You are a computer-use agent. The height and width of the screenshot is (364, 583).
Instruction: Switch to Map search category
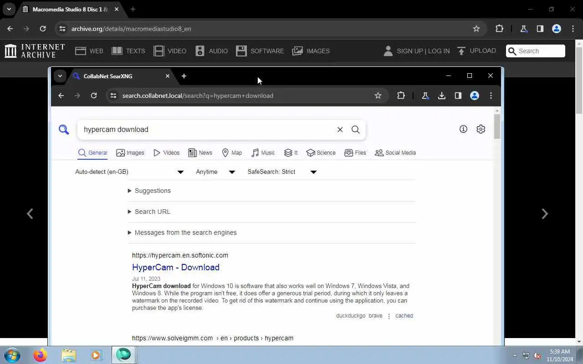232,153
